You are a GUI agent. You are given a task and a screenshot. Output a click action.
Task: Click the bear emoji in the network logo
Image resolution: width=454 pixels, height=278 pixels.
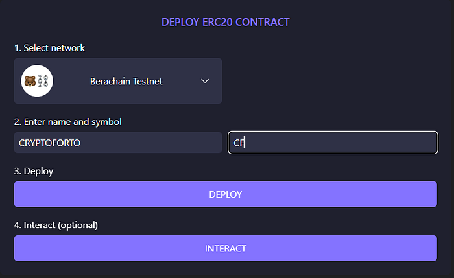point(30,82)
